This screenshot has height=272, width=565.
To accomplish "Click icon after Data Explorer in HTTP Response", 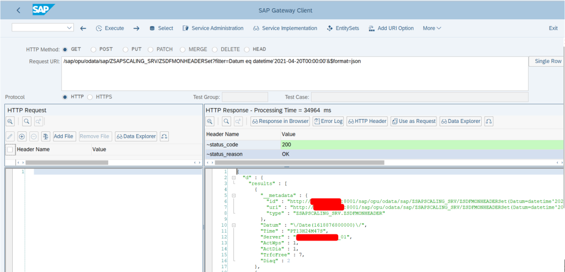I will tap(489, 121).
